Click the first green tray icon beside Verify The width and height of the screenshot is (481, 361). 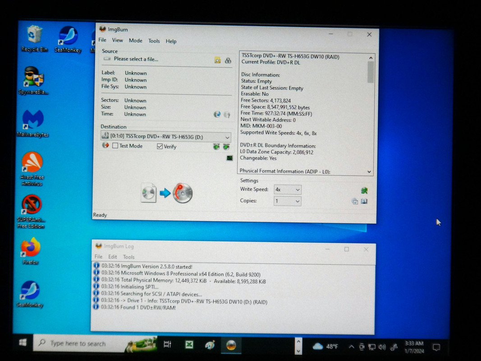tap(216, 147)
